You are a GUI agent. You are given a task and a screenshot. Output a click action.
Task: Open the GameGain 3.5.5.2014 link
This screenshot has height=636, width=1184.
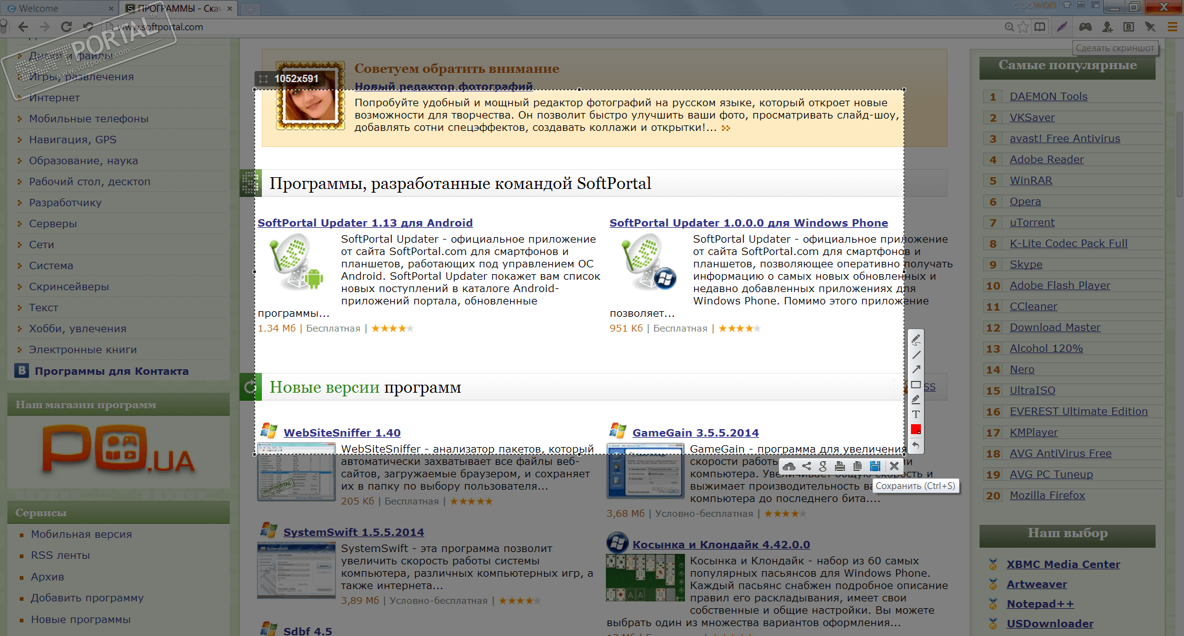tap(695, 433)
